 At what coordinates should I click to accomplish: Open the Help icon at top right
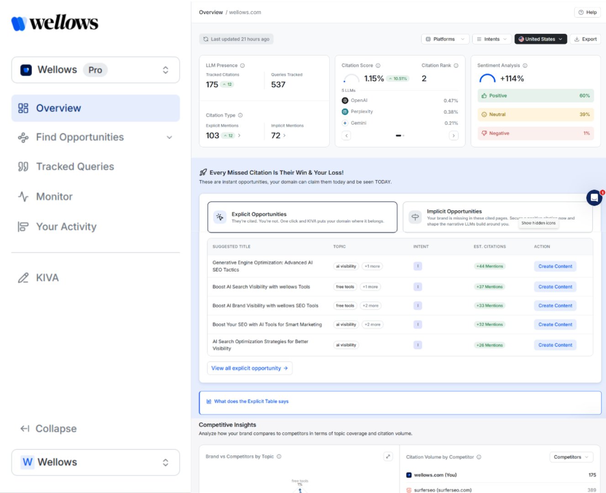(x=580, y=12)
